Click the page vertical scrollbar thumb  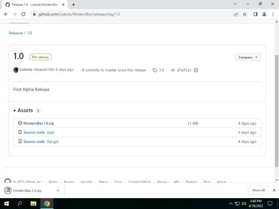click(x=277, y=111)
